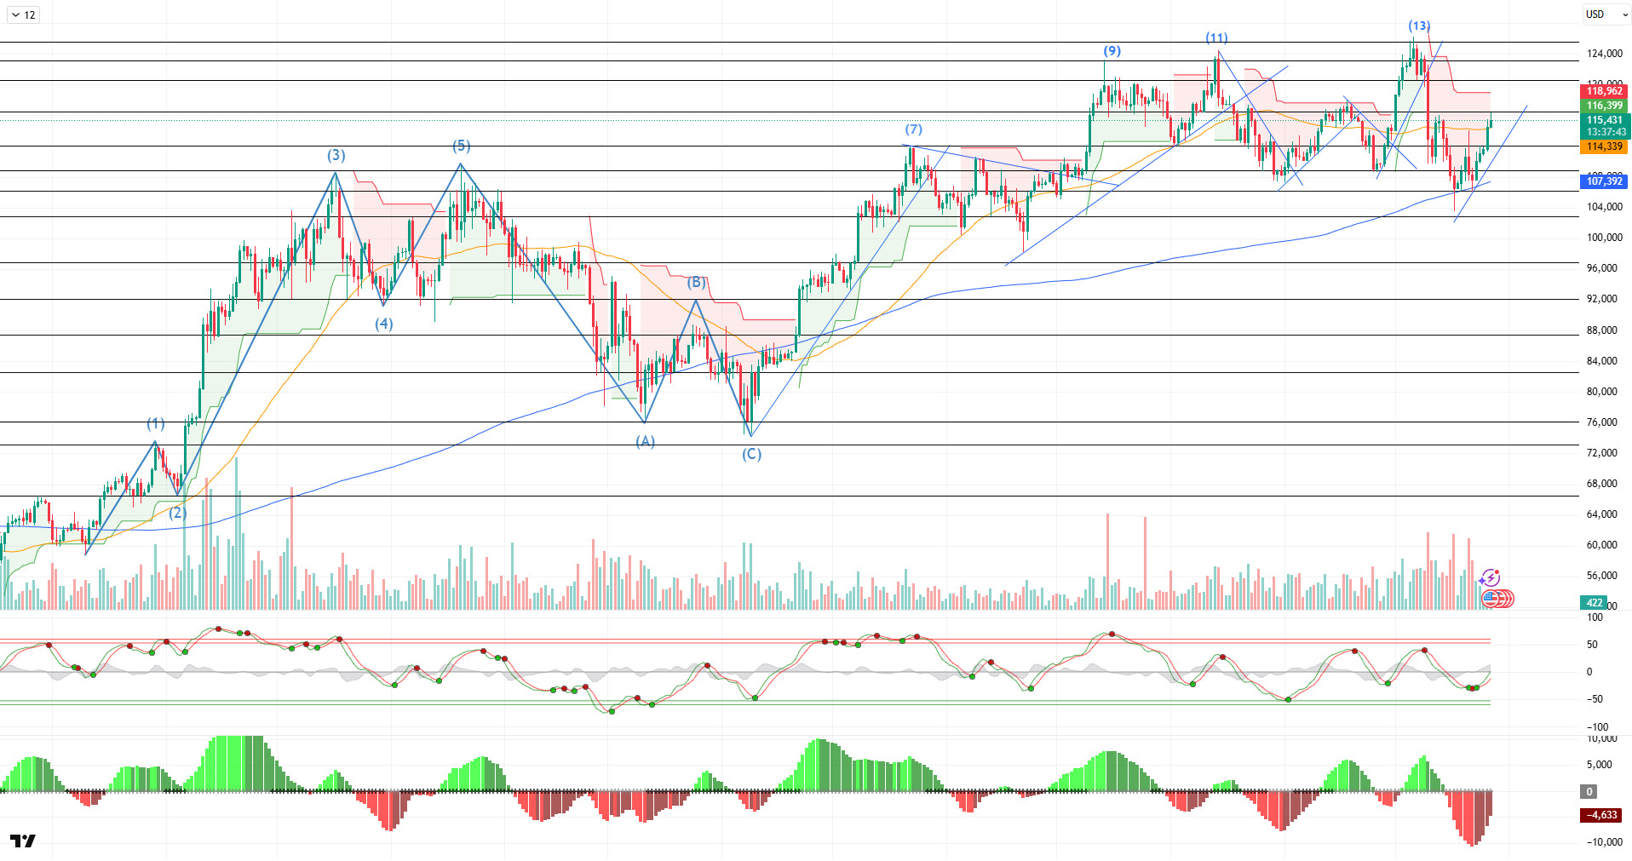Click the green 116,399 price label
The image size is (1632, 861).
tap(1604, 106)
